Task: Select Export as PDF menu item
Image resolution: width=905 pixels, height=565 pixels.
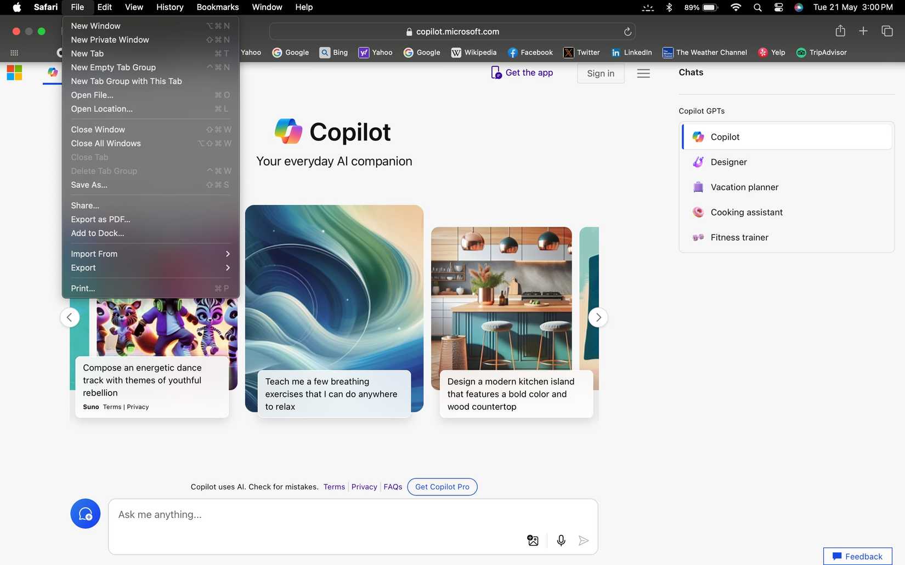Action: point(100,219)
